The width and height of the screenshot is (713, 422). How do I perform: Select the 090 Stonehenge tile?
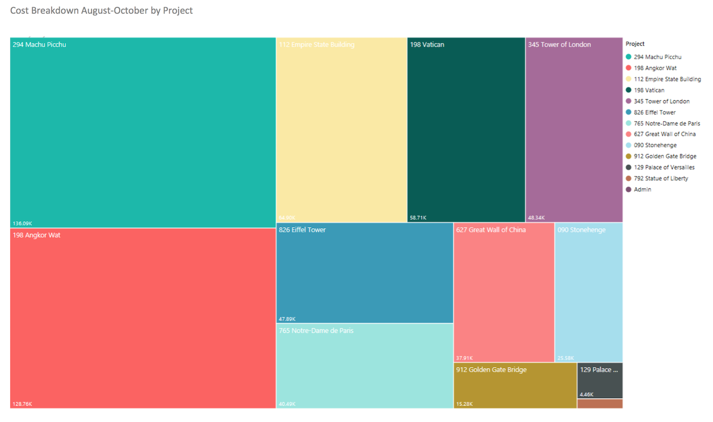tap(589, 292)
